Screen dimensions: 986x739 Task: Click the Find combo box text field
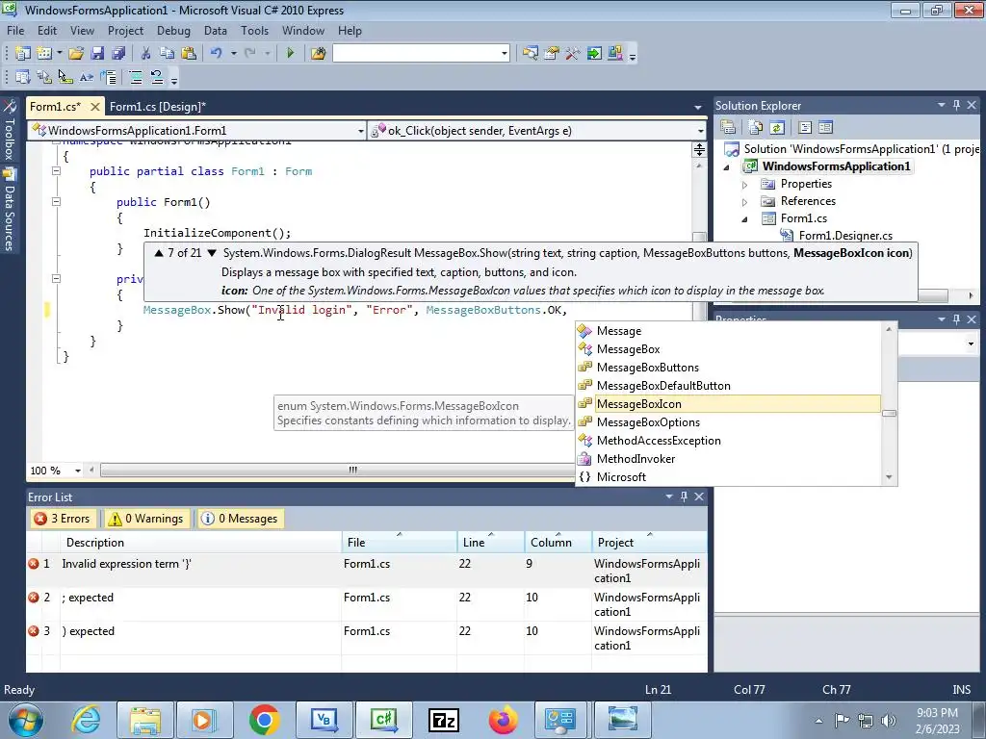[416, 54]
